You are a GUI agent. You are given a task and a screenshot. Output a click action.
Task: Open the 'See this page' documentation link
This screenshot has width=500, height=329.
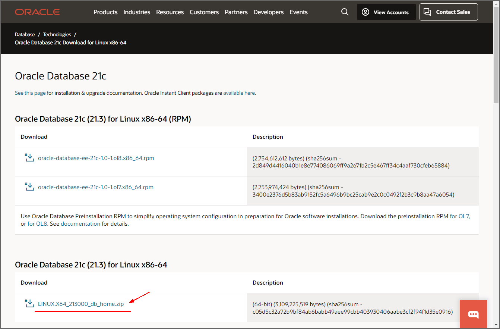pos(30,93)
